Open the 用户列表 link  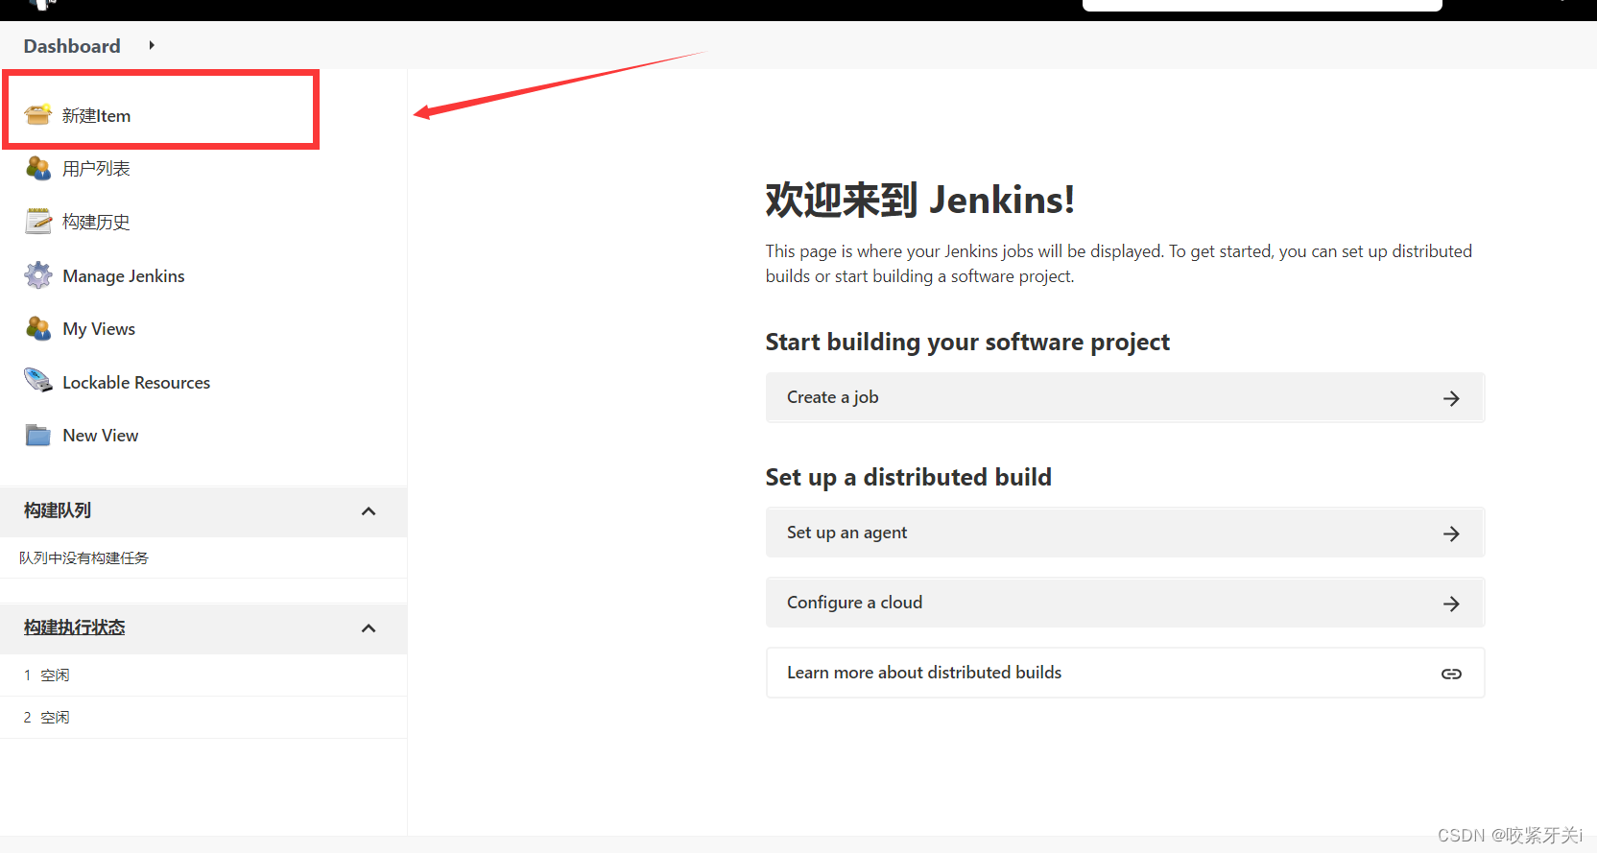(x=96, y=169)
